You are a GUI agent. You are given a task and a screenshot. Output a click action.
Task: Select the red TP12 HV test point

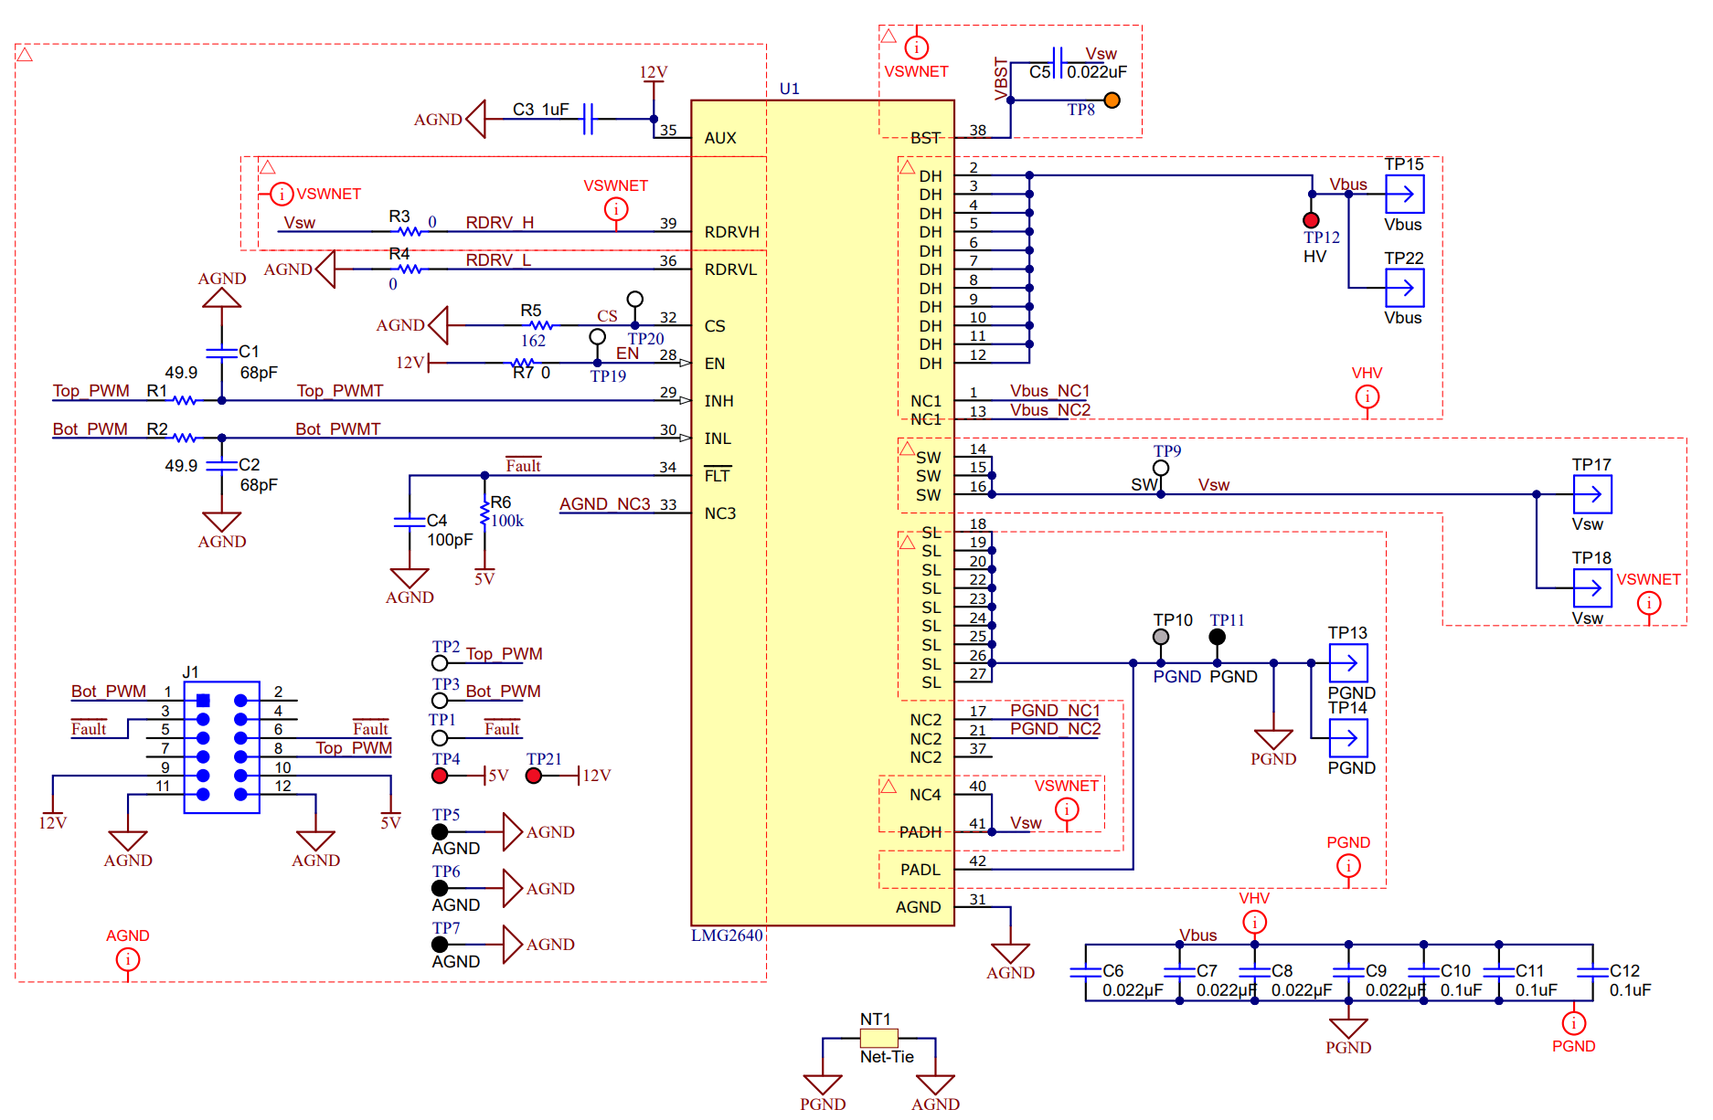click(1311, 220)
